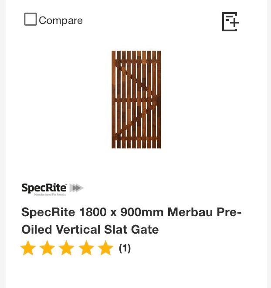The height and width of the screenshot is (288, 271).
Task: Click the bottom rail of the gate image
Action: pos(136,138)
